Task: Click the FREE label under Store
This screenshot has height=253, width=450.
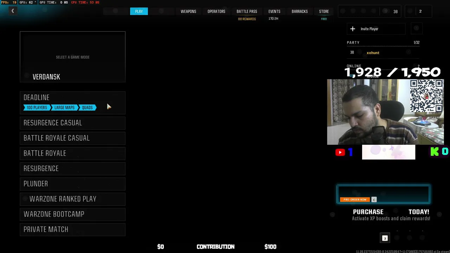Action: 324,19
